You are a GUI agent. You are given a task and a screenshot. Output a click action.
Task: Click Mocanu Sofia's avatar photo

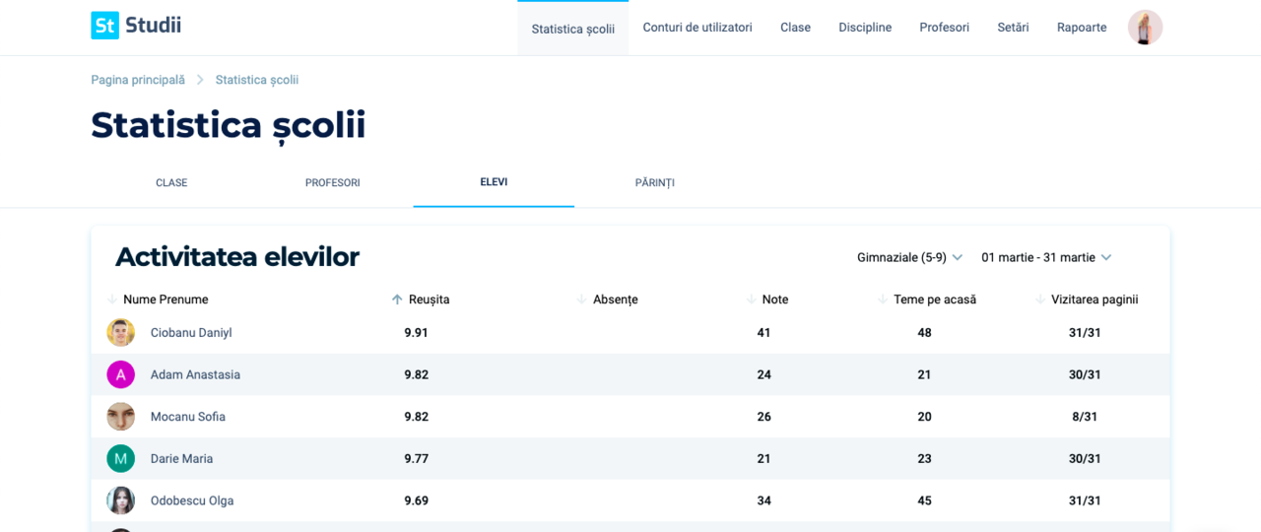[x=120, y=417]
